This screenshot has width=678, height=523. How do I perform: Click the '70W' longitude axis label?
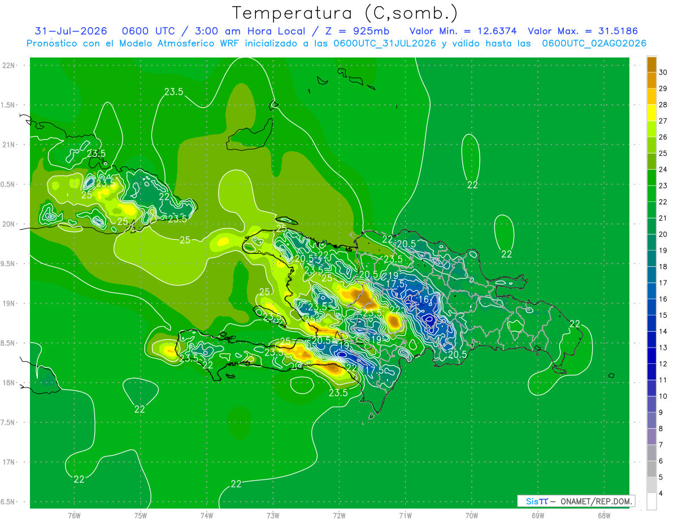471,515
